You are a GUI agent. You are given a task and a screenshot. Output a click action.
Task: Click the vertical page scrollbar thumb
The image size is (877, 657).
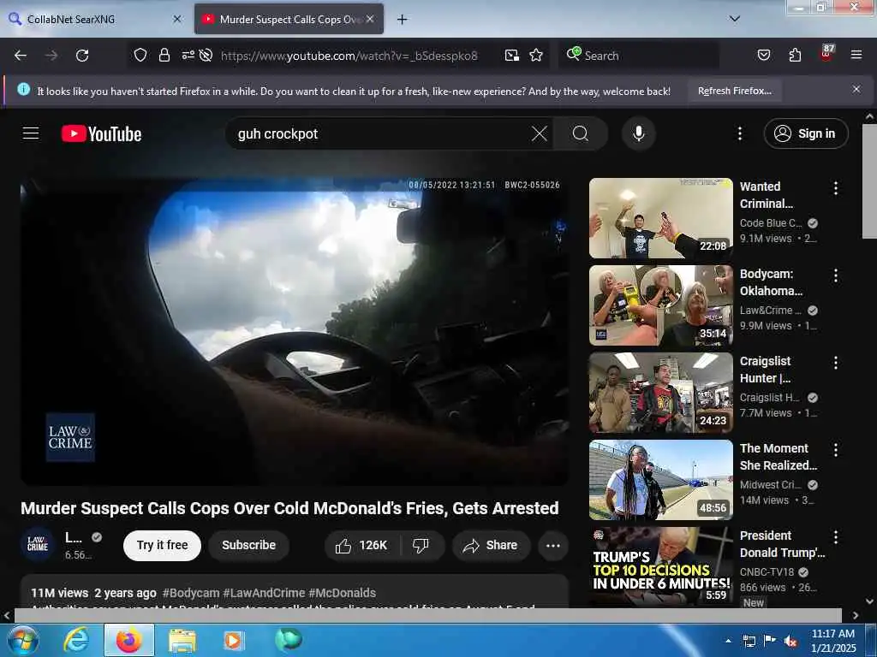coord(869,182)
